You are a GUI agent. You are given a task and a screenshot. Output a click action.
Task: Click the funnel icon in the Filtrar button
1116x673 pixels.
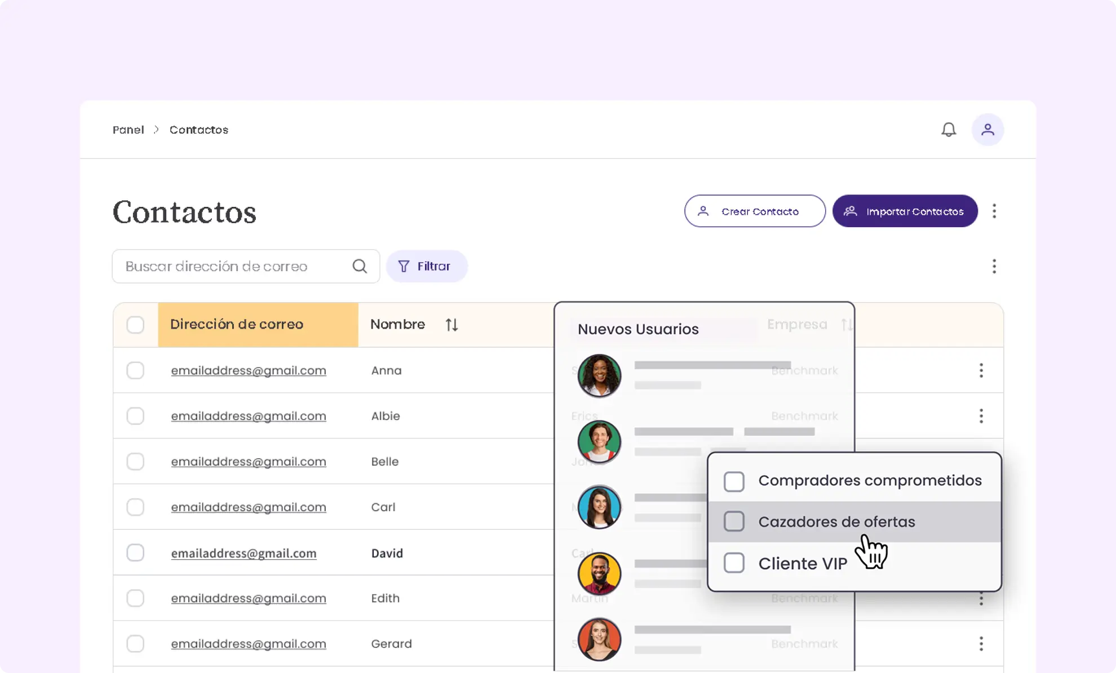tap(404, 265)
